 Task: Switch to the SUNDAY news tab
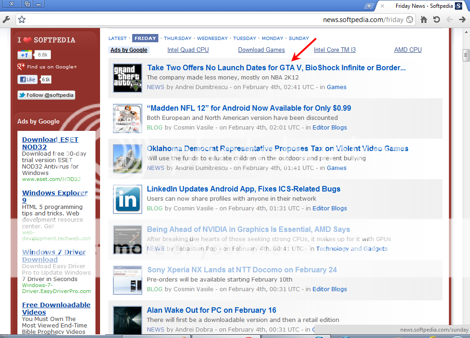(x=299, y=39)
